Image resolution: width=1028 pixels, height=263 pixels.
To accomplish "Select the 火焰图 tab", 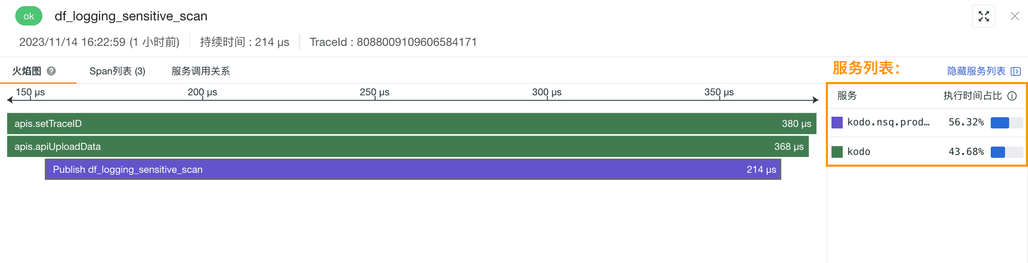I will coord(27,71).
